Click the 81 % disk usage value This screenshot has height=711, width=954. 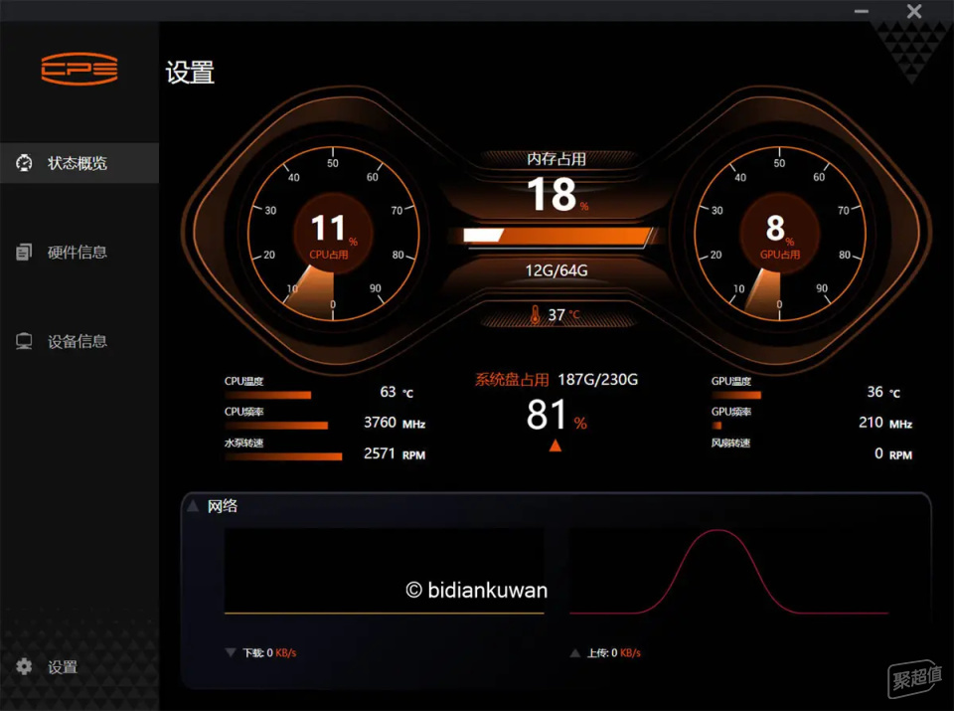(x=556, y=415)
